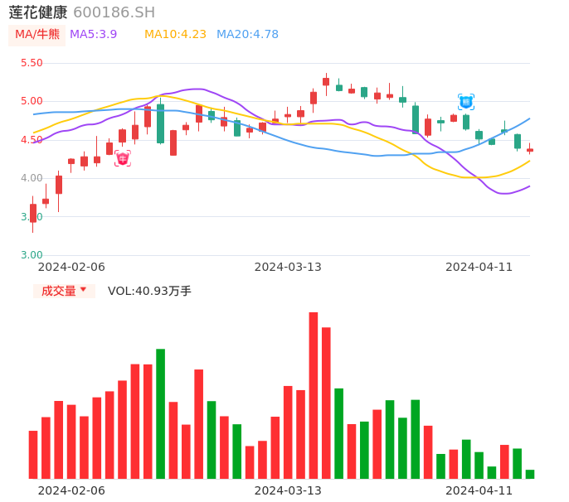569x502 pixels.
Task: Select the MA/牛熊 indicator tab
Action: tap(37, 35)
